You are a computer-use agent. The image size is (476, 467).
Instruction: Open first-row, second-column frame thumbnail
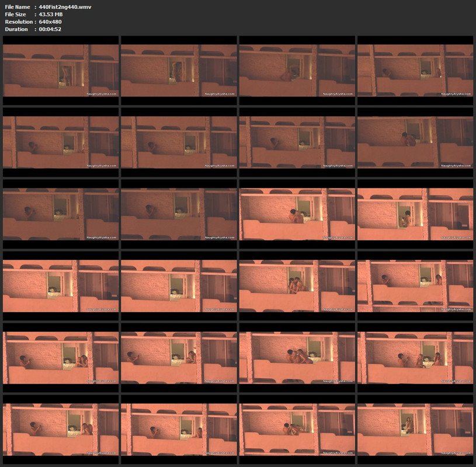click(179, 71)
